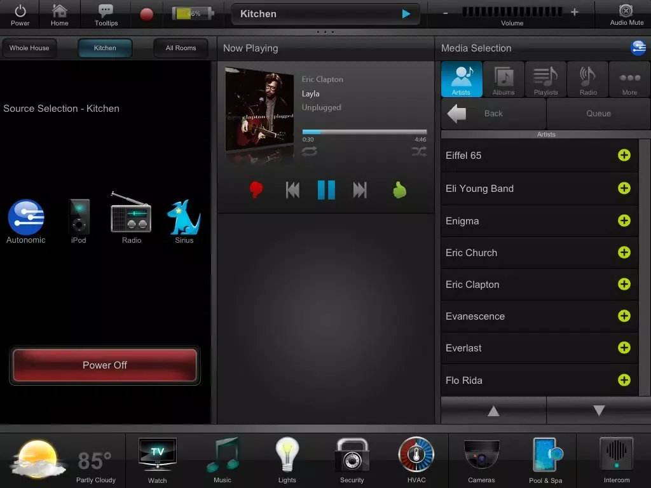Select the Eiffel 65 artist row
The width and height of the screenshot is (651, 488).
click(x=539, y=156)
